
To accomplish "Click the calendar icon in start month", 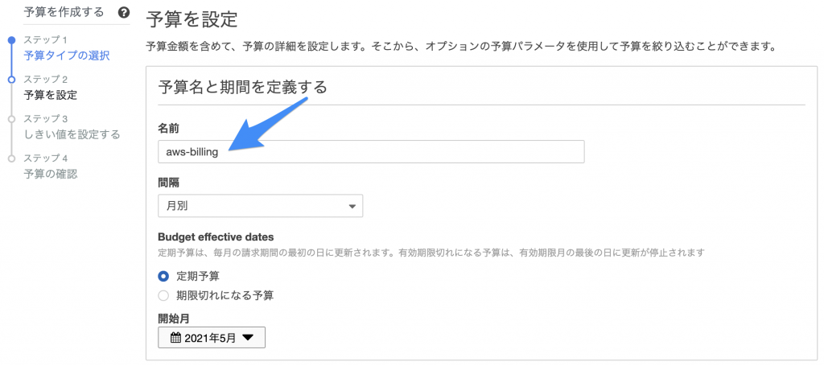I will coord(175,339).
